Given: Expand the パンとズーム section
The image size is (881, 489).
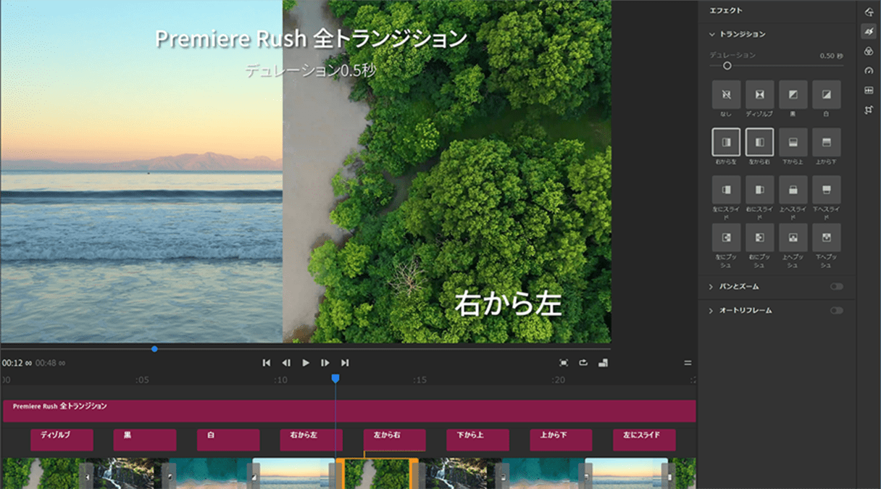Looking at the screenshot, I should click(x=711, y=287).
